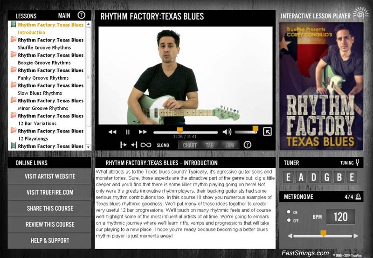
Task: Switch to the TAB view
Action: [x=209, y=145]
